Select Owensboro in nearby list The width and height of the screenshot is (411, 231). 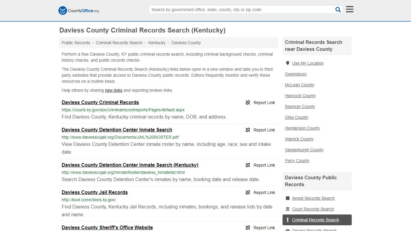tap(295, 74)
